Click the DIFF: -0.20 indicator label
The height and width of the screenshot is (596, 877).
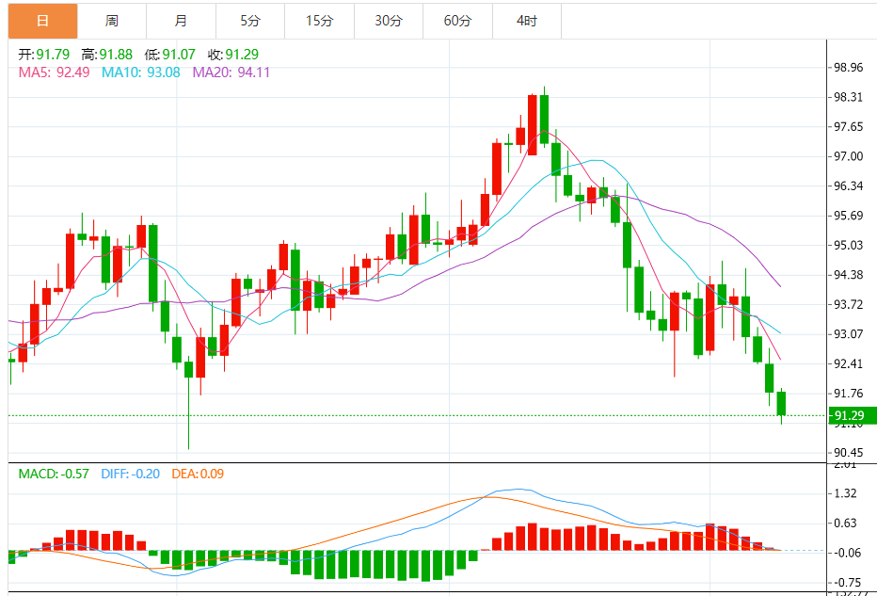(x=130, y=474)
